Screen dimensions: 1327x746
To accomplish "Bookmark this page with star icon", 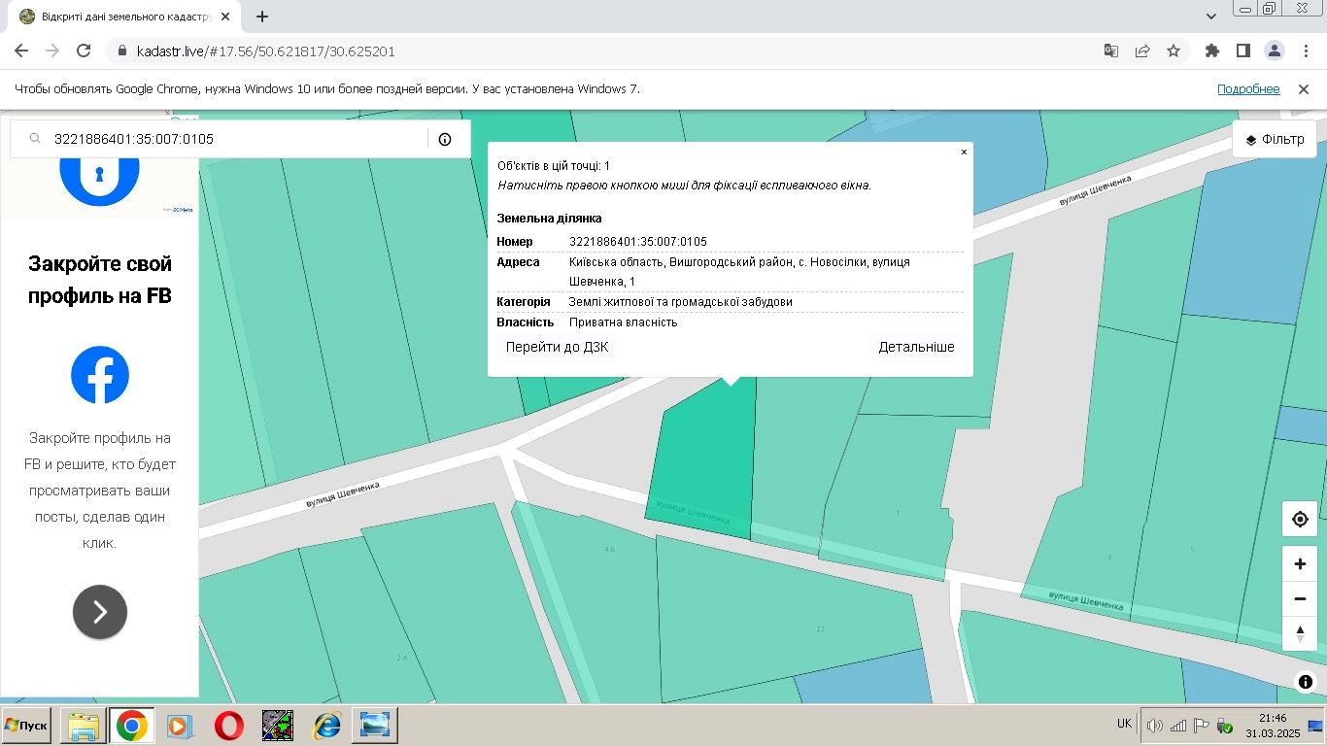I will 1174,51.
